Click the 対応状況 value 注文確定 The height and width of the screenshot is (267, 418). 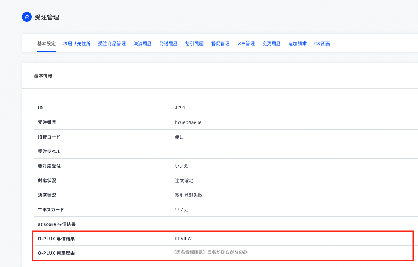click(184, 180)
